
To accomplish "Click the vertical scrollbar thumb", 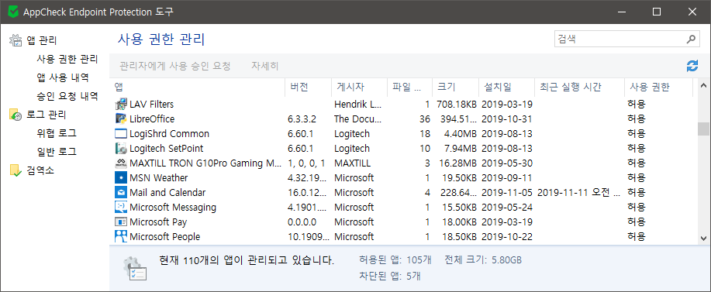I will (703, 129).
